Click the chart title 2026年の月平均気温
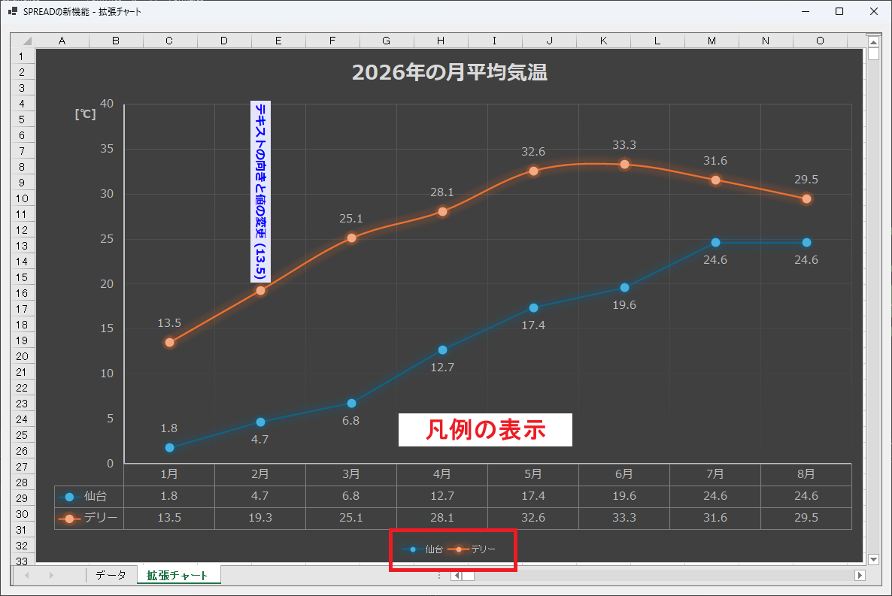892x596 pixels. tap(450, 72)
